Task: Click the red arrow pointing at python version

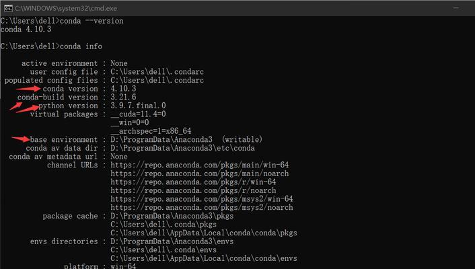Action: pos(28,109)
